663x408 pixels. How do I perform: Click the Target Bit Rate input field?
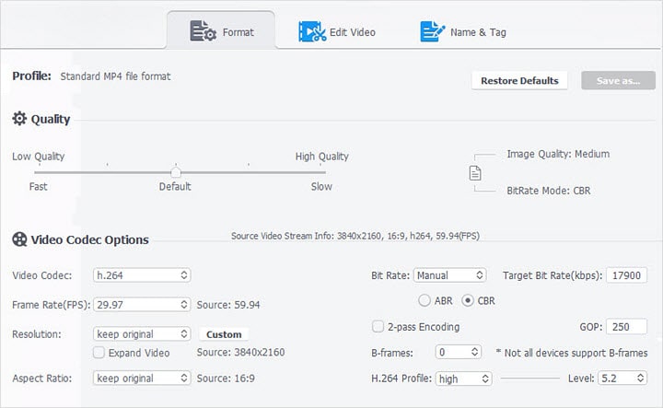tap(631, 274)
